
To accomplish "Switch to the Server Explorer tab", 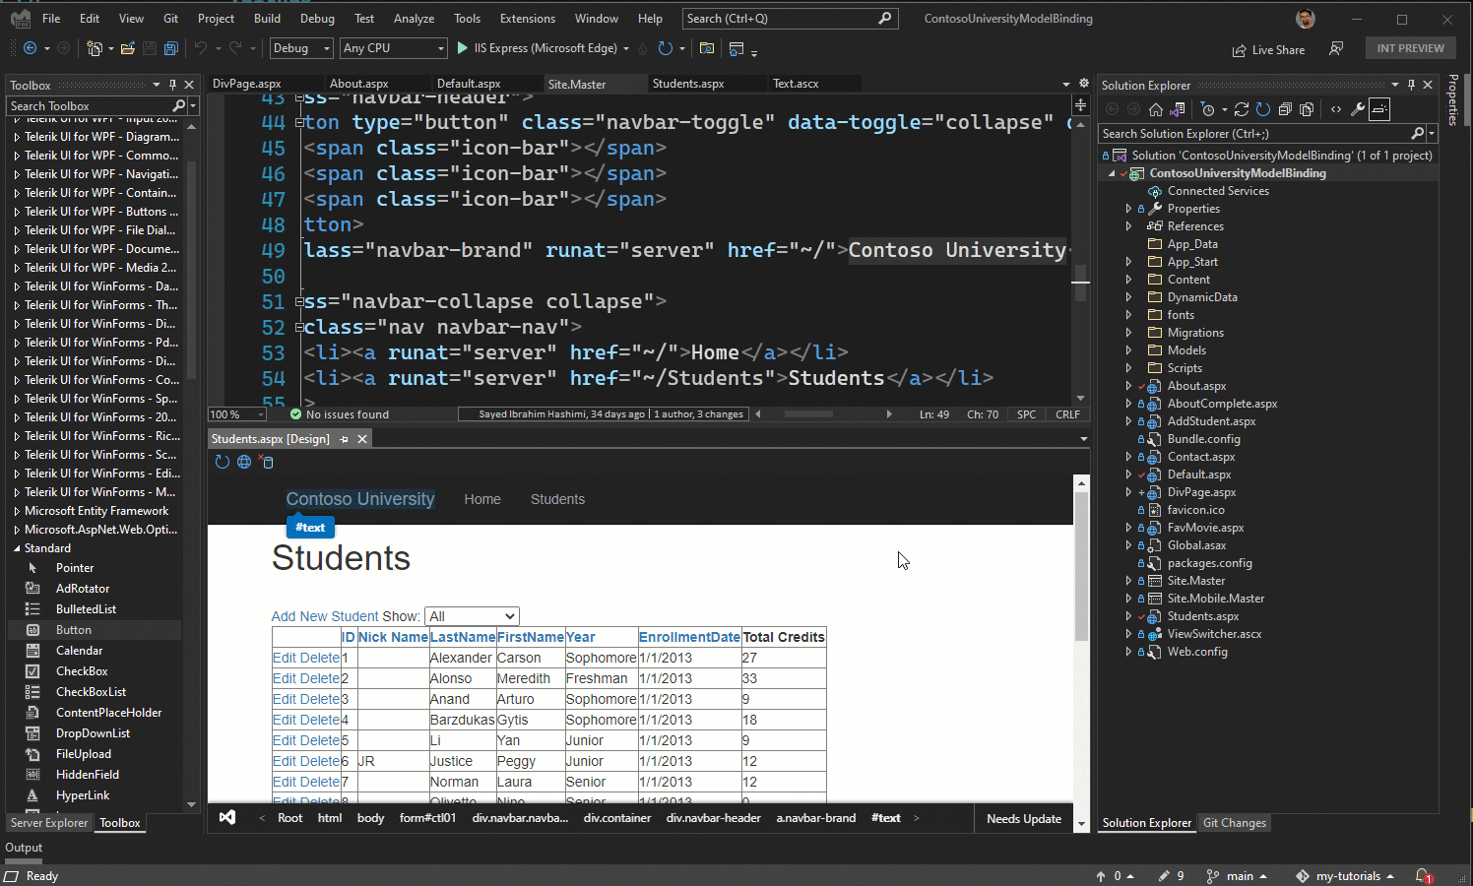I will point(49,823).
